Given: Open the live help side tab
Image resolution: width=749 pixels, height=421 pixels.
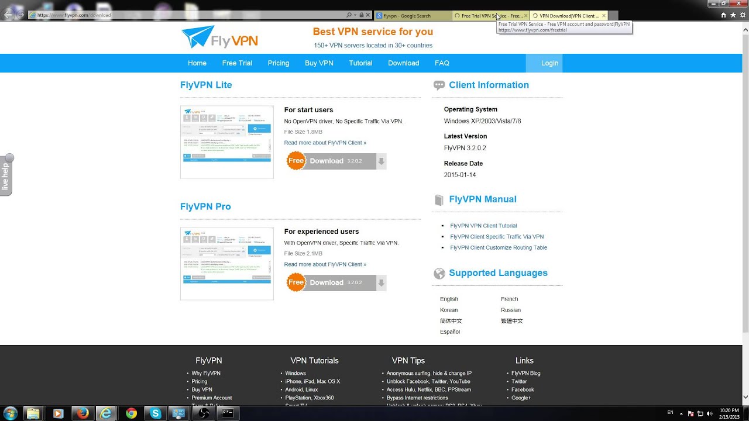Looking at the screenshot, I should 6,175.
